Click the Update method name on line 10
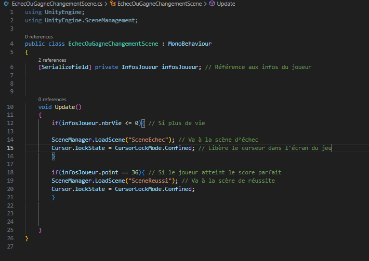 click(64, 107)
